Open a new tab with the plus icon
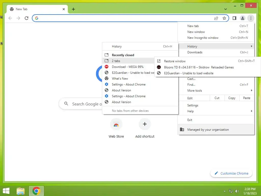The image size is (261, 196). [x=73, y=9]
